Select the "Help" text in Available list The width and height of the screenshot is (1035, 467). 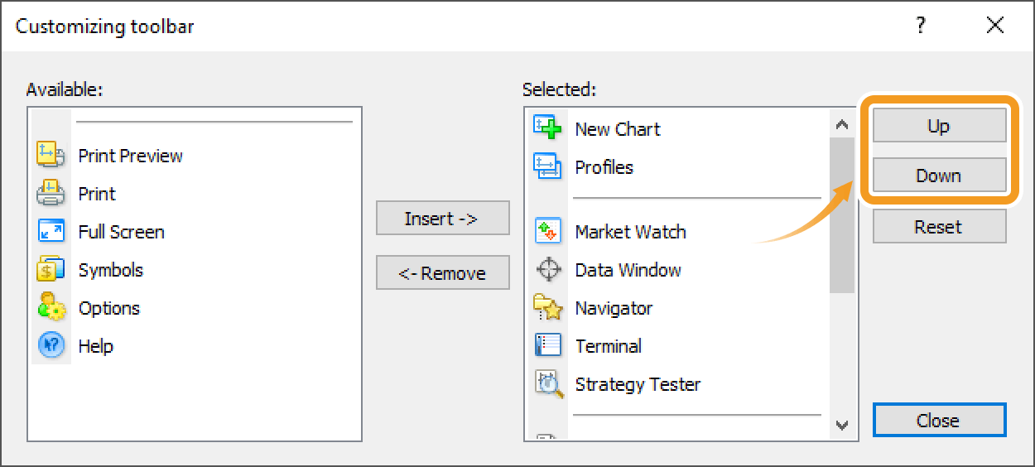click(x=95, y=346)
